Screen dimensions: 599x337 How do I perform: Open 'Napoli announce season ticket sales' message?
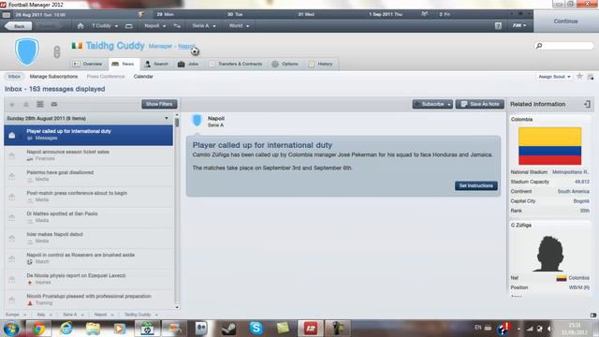(x=88, y=155)
